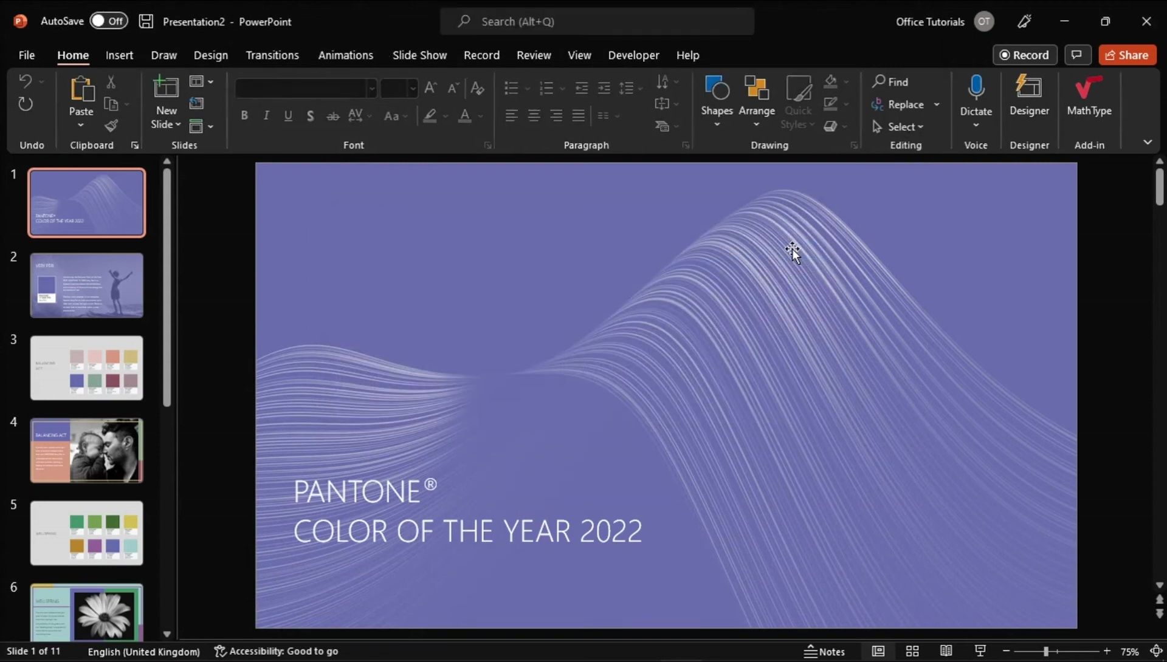Screen dimensions: 1167x662
Task: Open the Replace dropdown arrow
Action: click(937, 104)
